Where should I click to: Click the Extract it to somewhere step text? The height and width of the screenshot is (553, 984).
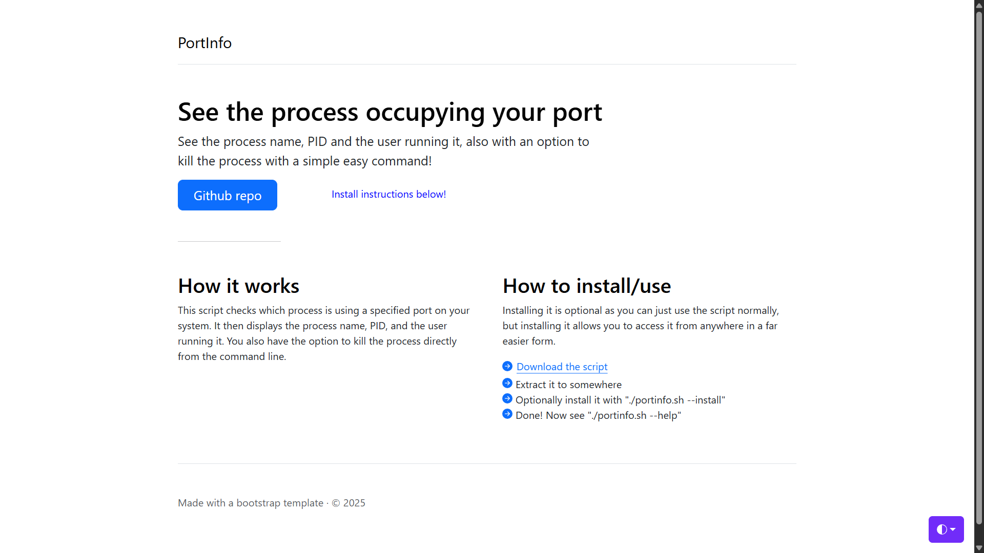[568, 385]
